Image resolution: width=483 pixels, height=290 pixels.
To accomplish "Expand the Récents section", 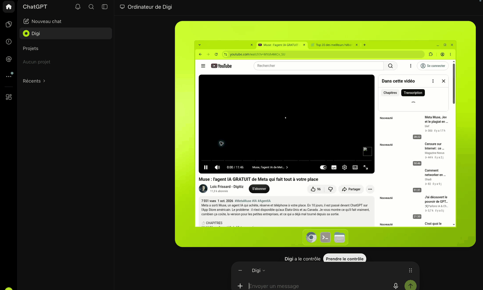I will (x=34, y=81).
